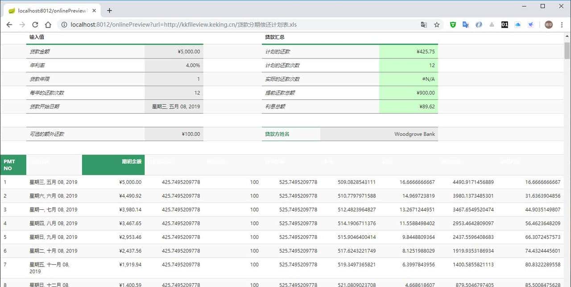
Task: Select the green 期初余额 column header
Action: (113, 165)
